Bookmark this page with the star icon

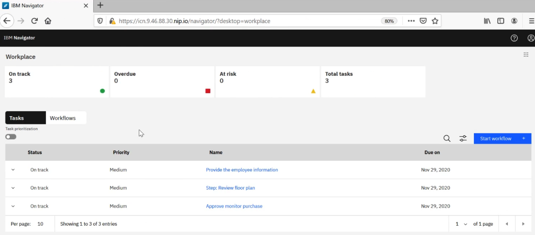435,21
